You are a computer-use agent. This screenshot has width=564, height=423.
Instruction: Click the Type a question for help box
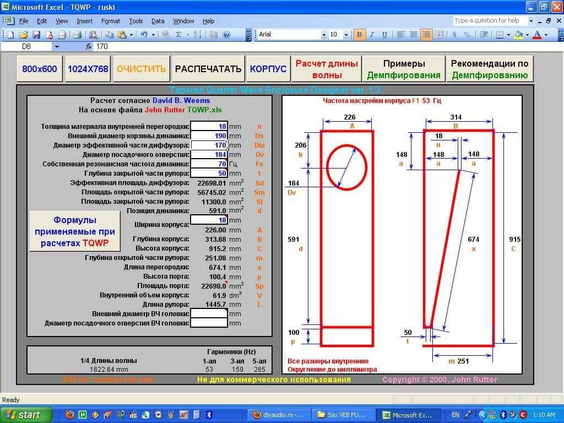click(490, 21)
